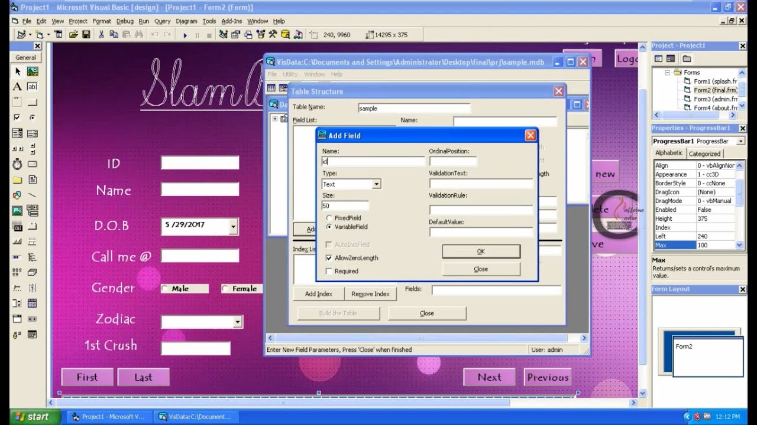Click the Copy toolbar icon

click(114, 35)
